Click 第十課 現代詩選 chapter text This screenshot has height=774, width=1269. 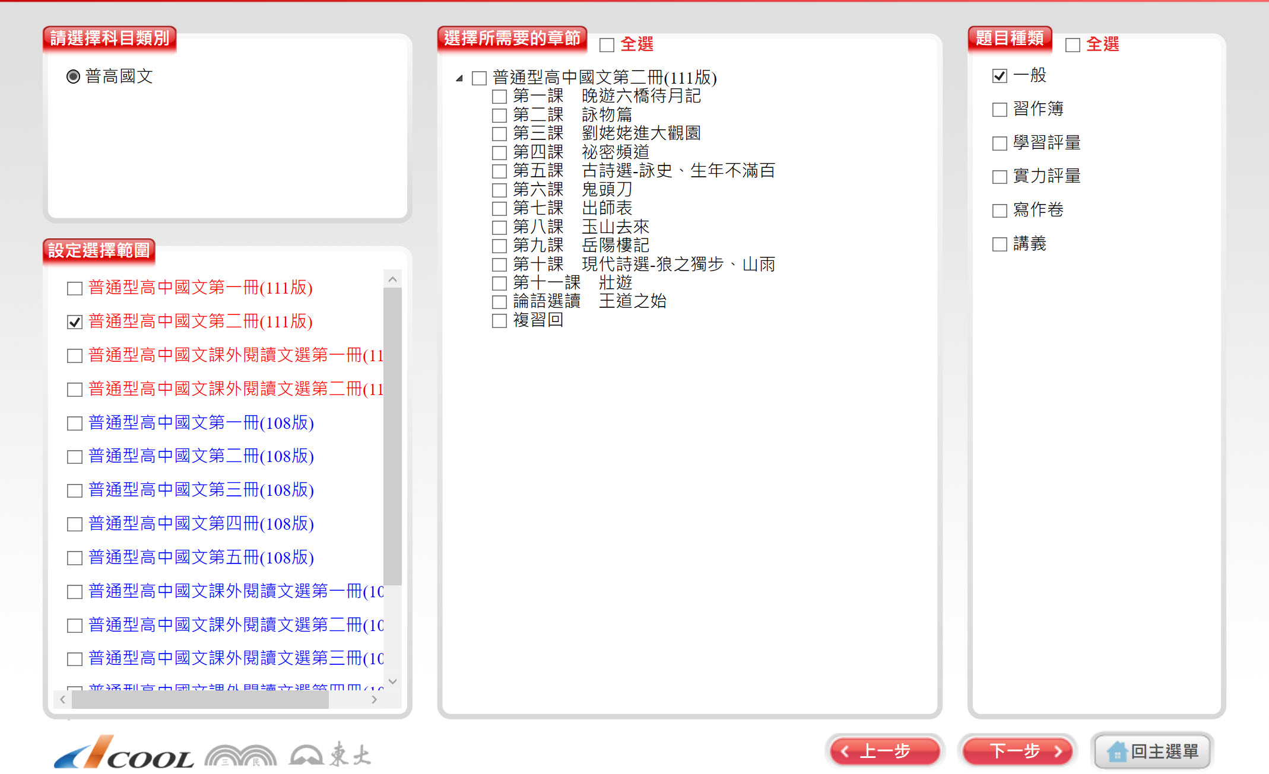pyautogui.click(x=644, y=265)
